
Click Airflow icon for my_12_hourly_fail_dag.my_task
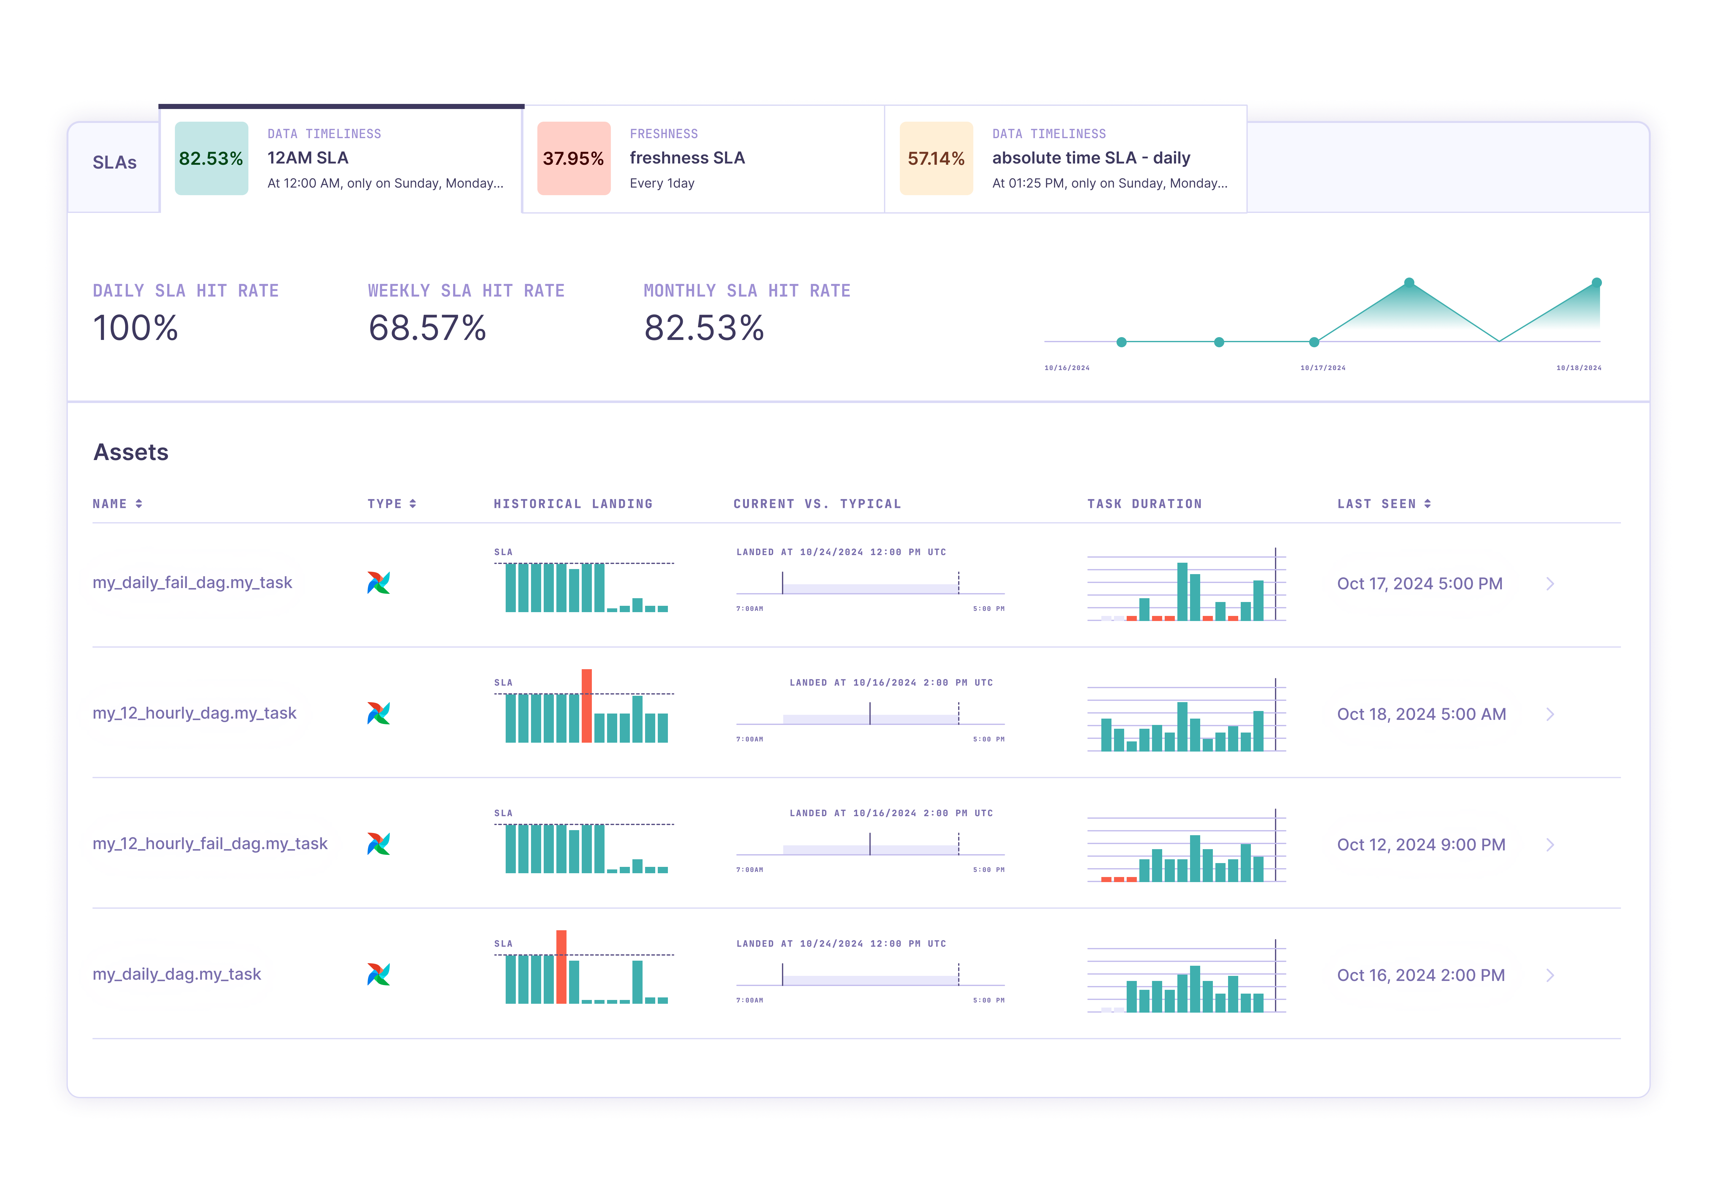(x=378, y=844)
